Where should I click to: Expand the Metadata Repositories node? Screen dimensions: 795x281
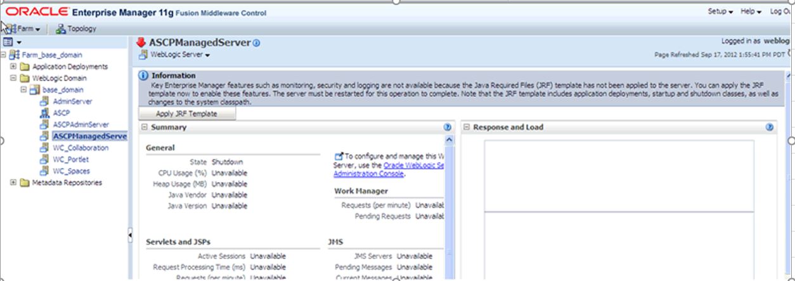tap(13, 183)
